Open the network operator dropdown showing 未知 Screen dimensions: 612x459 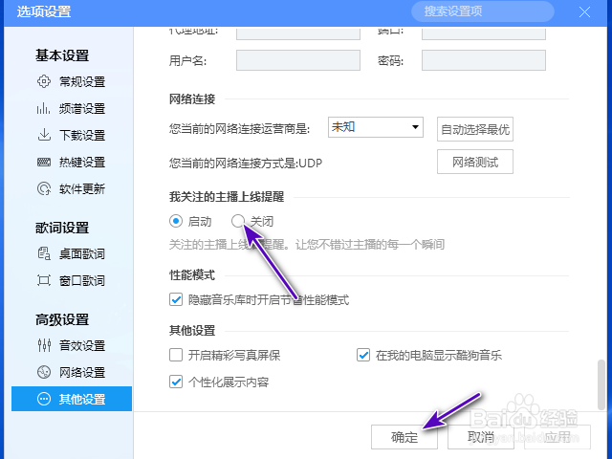click(376, 127)
